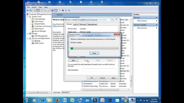Select Services node in console tree
The height and width of the screenshot is (103, 184).
tap(37, 41)
